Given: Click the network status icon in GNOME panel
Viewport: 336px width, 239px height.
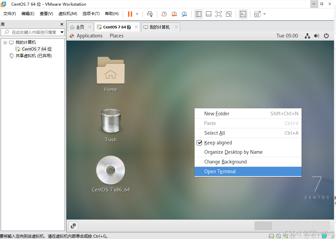Looking at the screenshot, I should pos(307,36).
